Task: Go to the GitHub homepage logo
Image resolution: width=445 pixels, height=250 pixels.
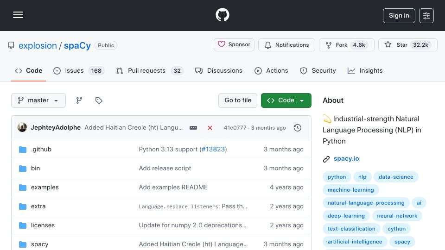Action: pyautogui.click(x=222, y=15)
